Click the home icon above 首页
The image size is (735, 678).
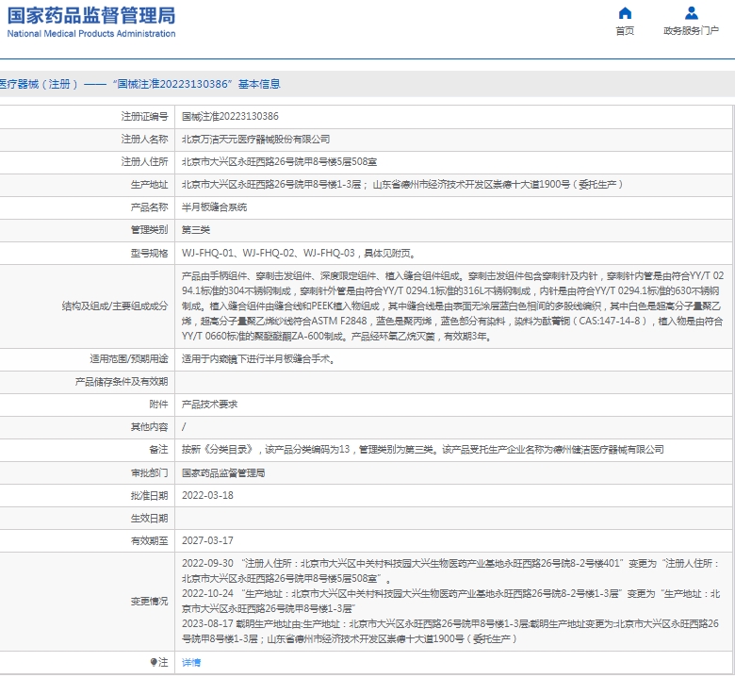pyautogui.click(x=625, y=12)
